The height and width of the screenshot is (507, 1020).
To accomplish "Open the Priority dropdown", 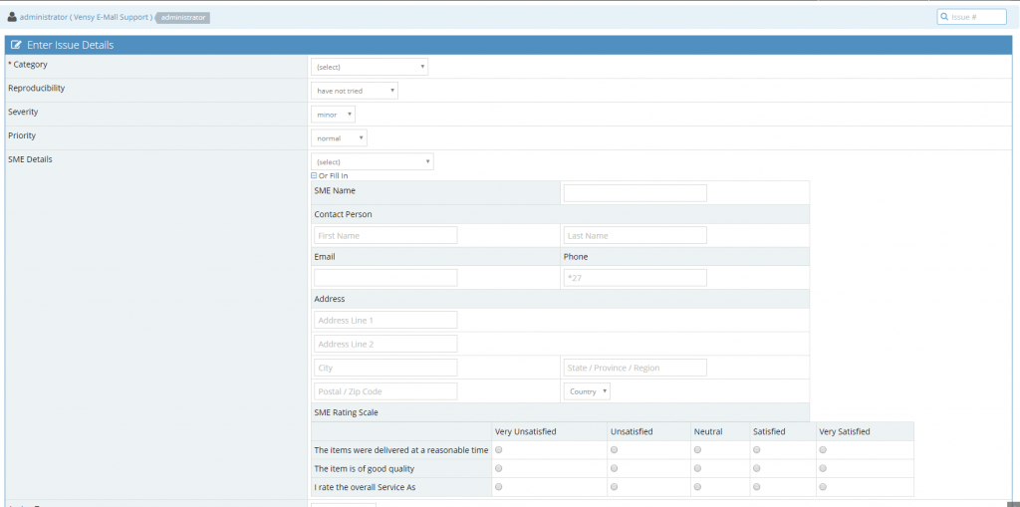I will click(339, 138).
